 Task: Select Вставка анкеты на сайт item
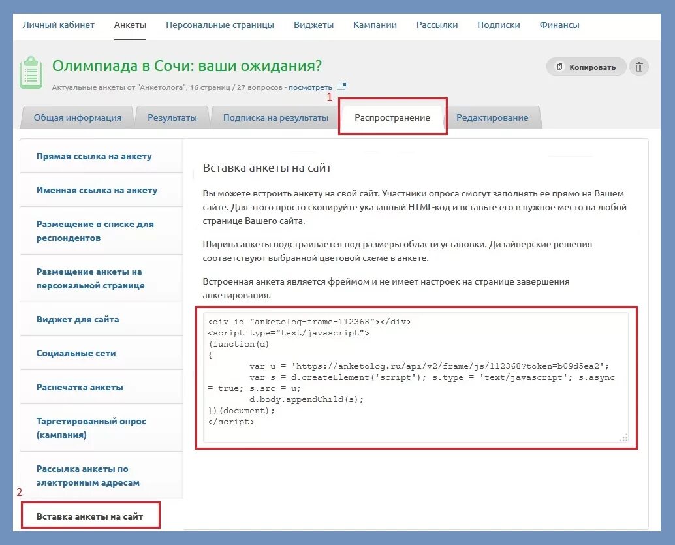pos(90,516)
